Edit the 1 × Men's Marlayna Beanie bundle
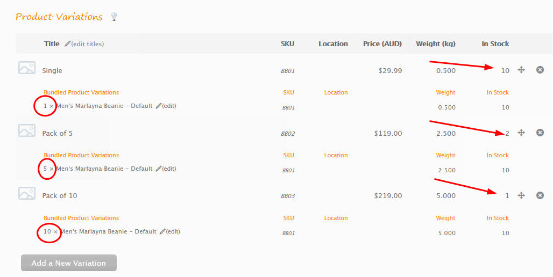This screenshot has width=553, height=277. tap(166, 106)
